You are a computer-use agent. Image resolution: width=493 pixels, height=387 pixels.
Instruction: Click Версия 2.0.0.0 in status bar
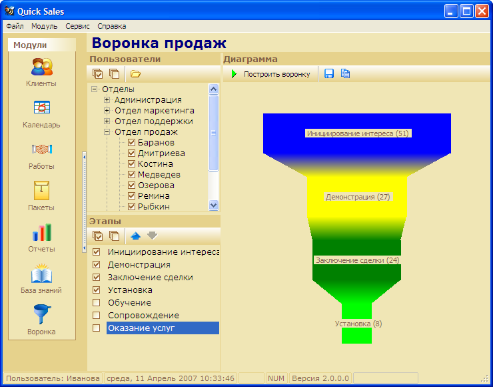coord(320,378)
